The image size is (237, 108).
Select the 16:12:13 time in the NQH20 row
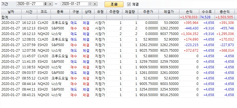pyautogui.click(x=29, y=34)
